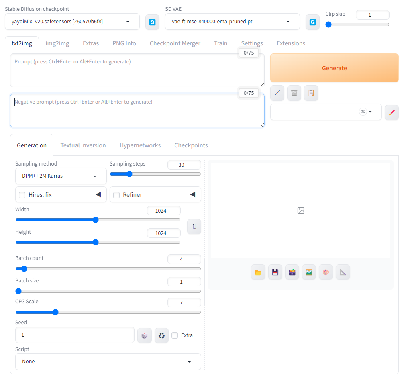The image size is (408, 376).
Task: Open the edit styles pencil icon
Action: 392,112
